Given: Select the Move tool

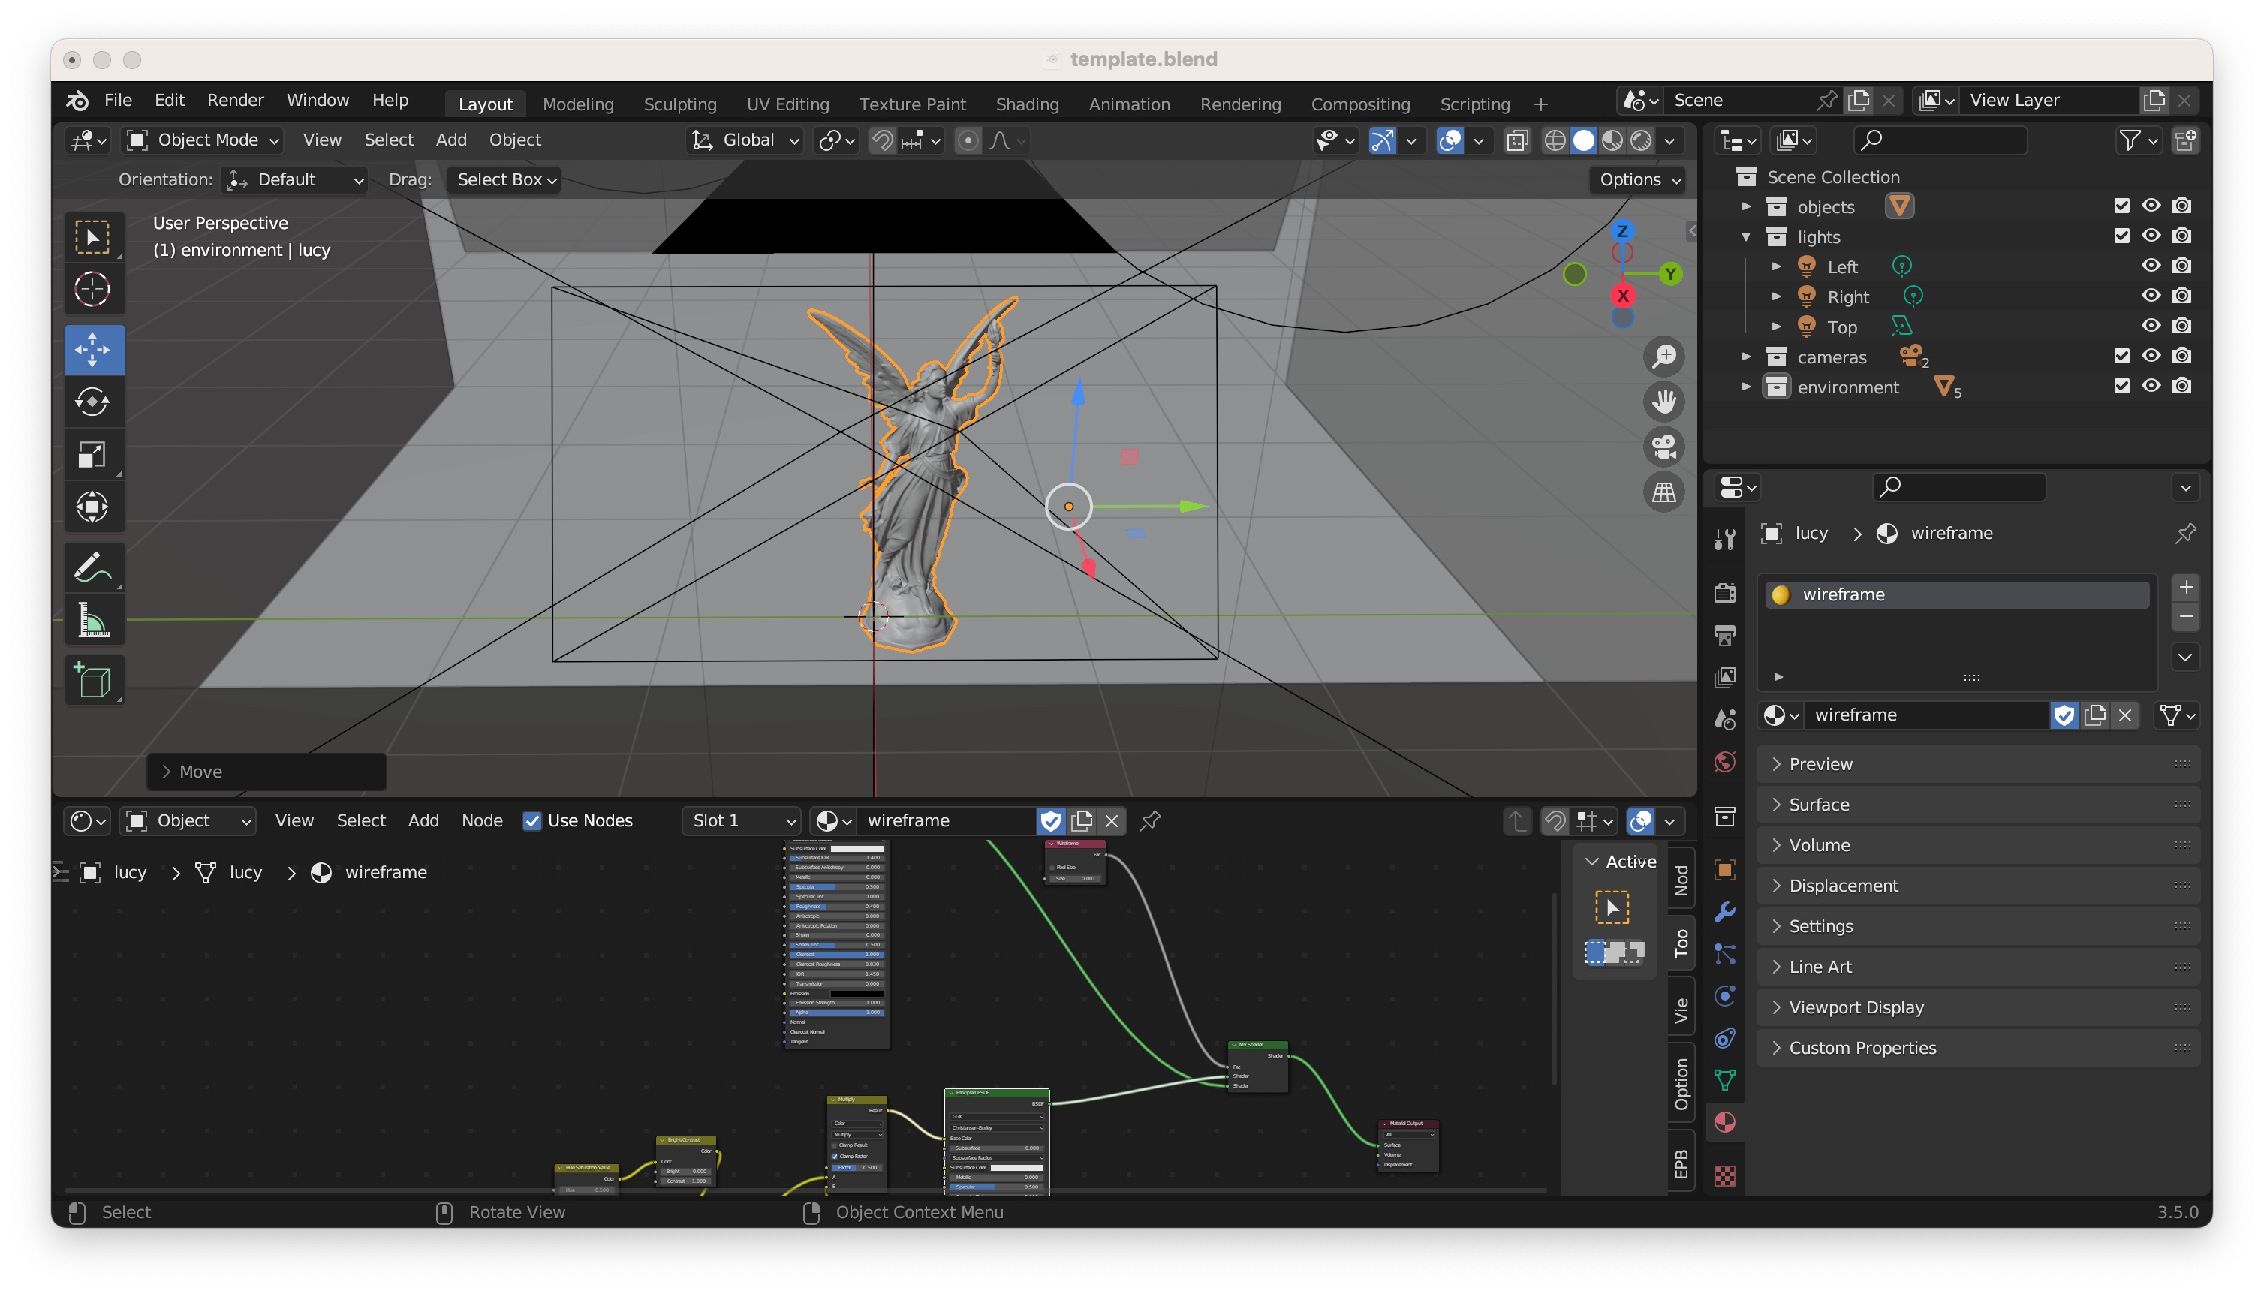Looking at the screenshot, I should (x=93, y=349).
